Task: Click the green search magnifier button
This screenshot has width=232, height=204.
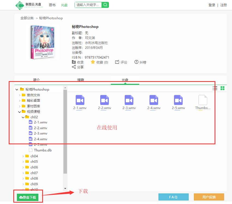Action: pyautogui.click(x=105, y=5)
